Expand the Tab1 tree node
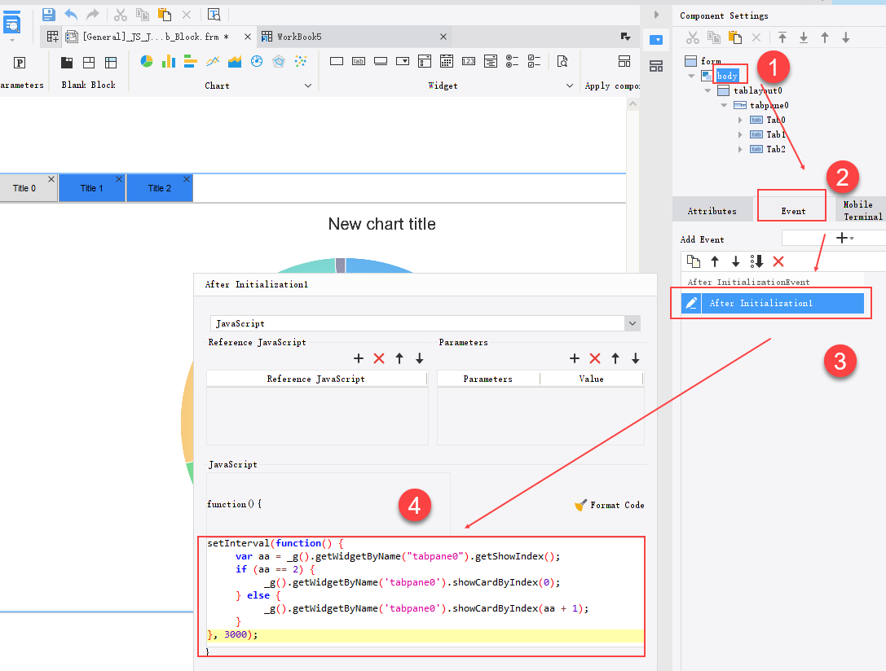Screen dimensions: 886x671 pos(740,134)
